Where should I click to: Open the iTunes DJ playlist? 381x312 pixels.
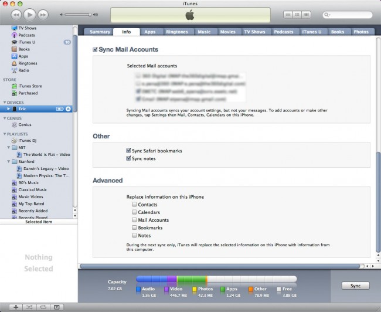[x=28, y=141]
